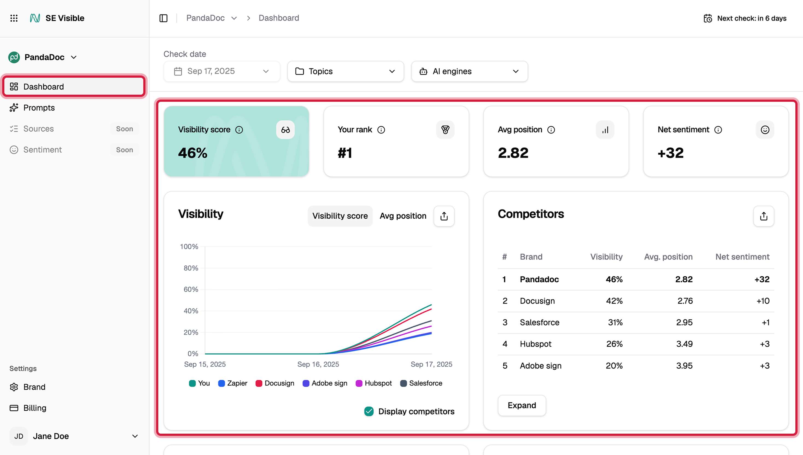Switch the chart to Avg position tab
This screenshot has width=803, height=455.
(x=403, y=216)
